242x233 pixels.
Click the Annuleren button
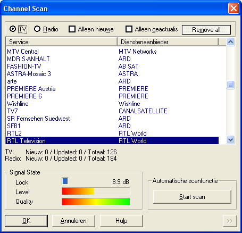[73, 221]
